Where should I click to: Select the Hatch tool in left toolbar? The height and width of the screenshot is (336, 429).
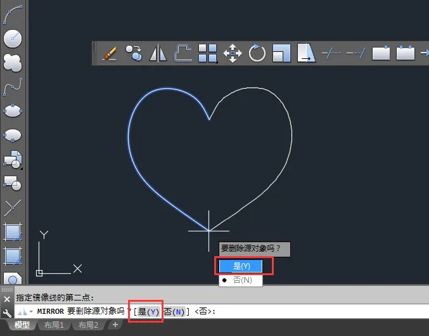click(x=13, y=232)
